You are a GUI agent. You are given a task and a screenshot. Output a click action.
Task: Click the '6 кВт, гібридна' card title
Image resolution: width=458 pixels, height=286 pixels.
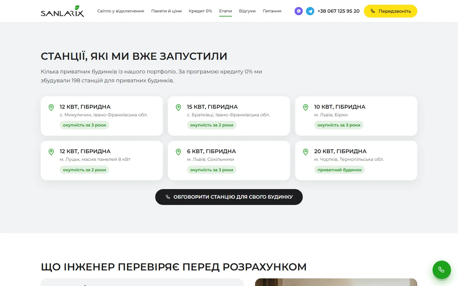212,151
